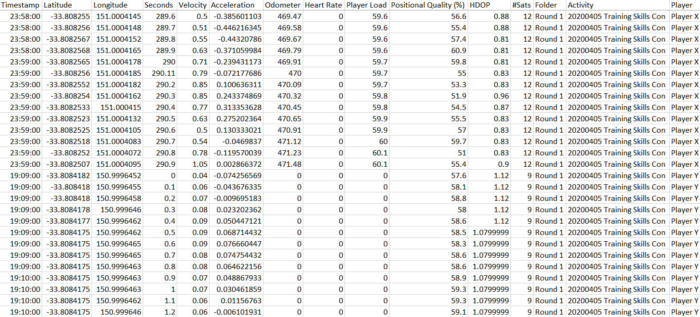The width and height of the screenshot is (700, 317).
Task: Click the Longitude cell 151.000415
Action: [x=120, y=108]
